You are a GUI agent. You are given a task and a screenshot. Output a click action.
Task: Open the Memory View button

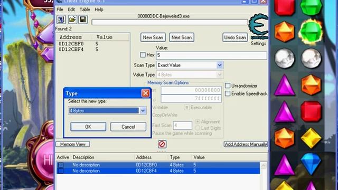pyautogui.click(x=73, y=144)
